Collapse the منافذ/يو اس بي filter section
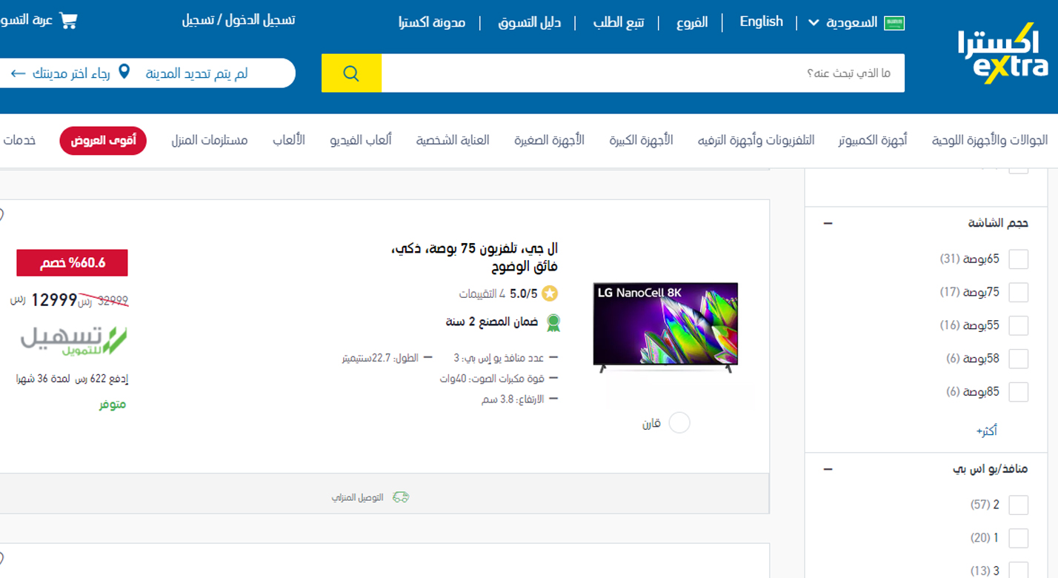The width and height of the screenshot is (1058, 578). pyautogui.click(x=828, y=469)
